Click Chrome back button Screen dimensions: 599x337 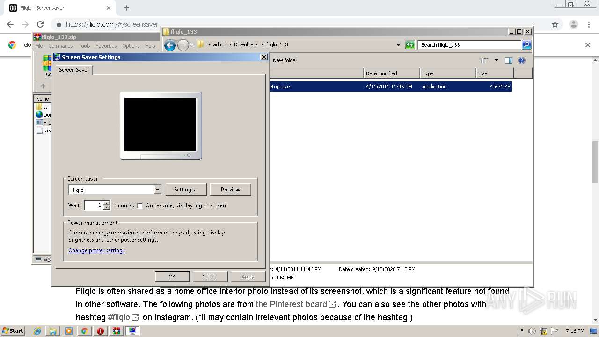(10, 24)
